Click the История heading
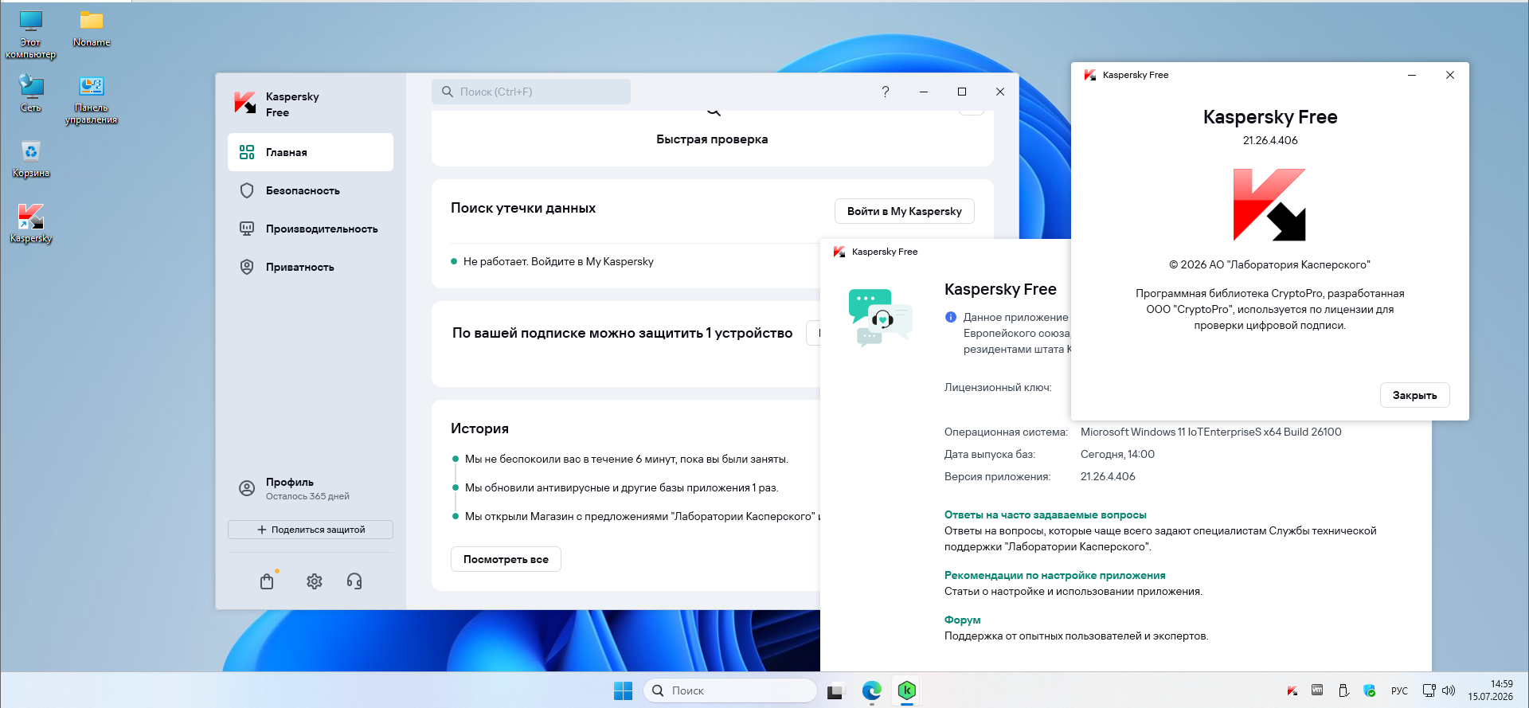This screenshot has width=1529, height=708. 479,428
